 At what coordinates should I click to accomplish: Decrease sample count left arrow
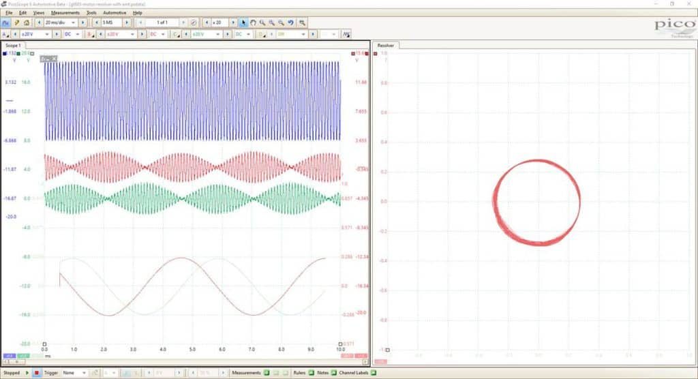(x=97, y=22)
